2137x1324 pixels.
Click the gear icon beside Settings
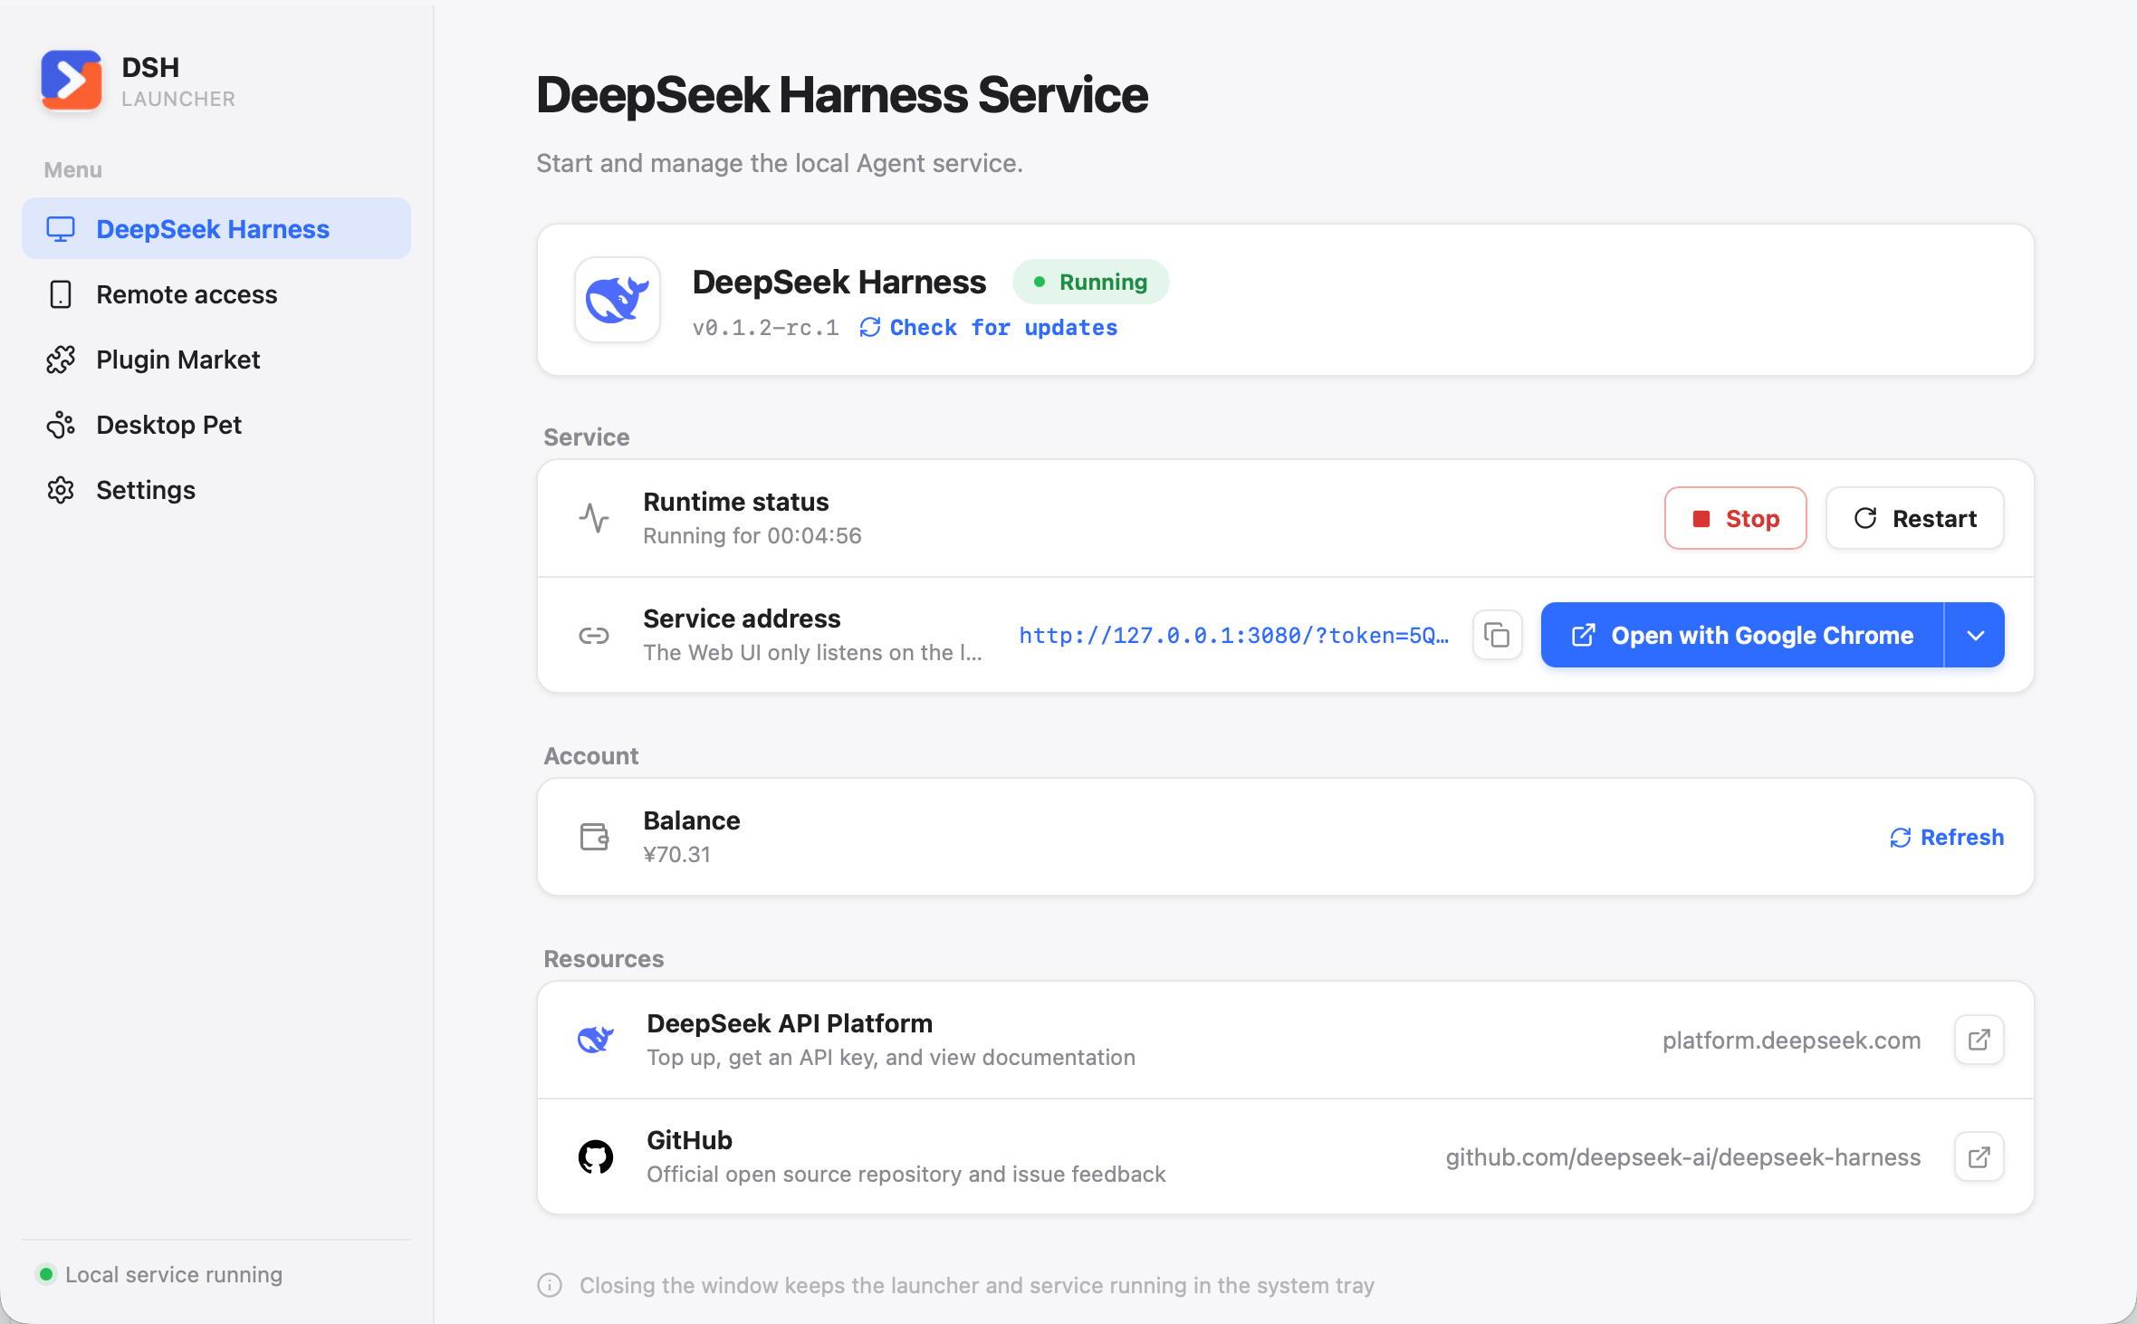coord(61,490)
